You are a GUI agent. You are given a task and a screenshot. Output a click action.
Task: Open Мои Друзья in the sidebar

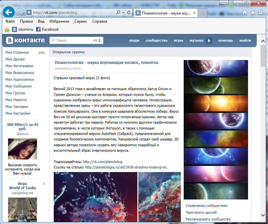(15, 59)
